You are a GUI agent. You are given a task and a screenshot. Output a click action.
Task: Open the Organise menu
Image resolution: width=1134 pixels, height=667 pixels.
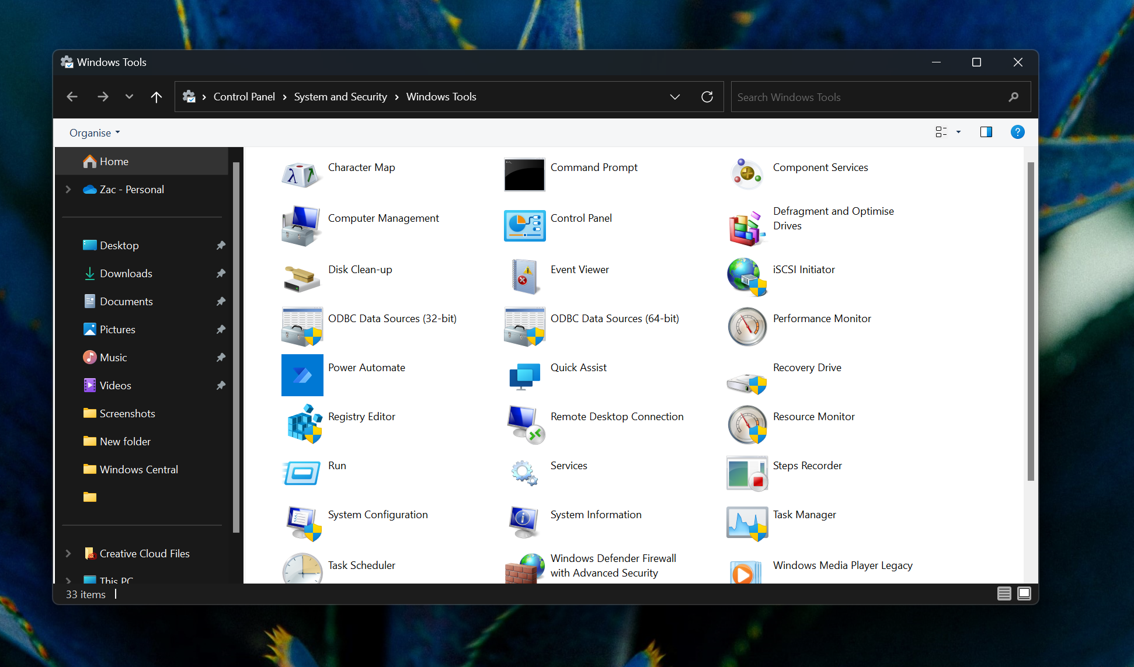[93, 132]
